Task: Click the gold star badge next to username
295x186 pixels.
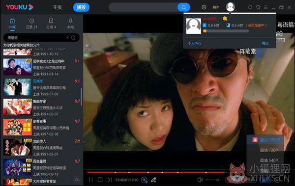Action: tap(225, 19)
